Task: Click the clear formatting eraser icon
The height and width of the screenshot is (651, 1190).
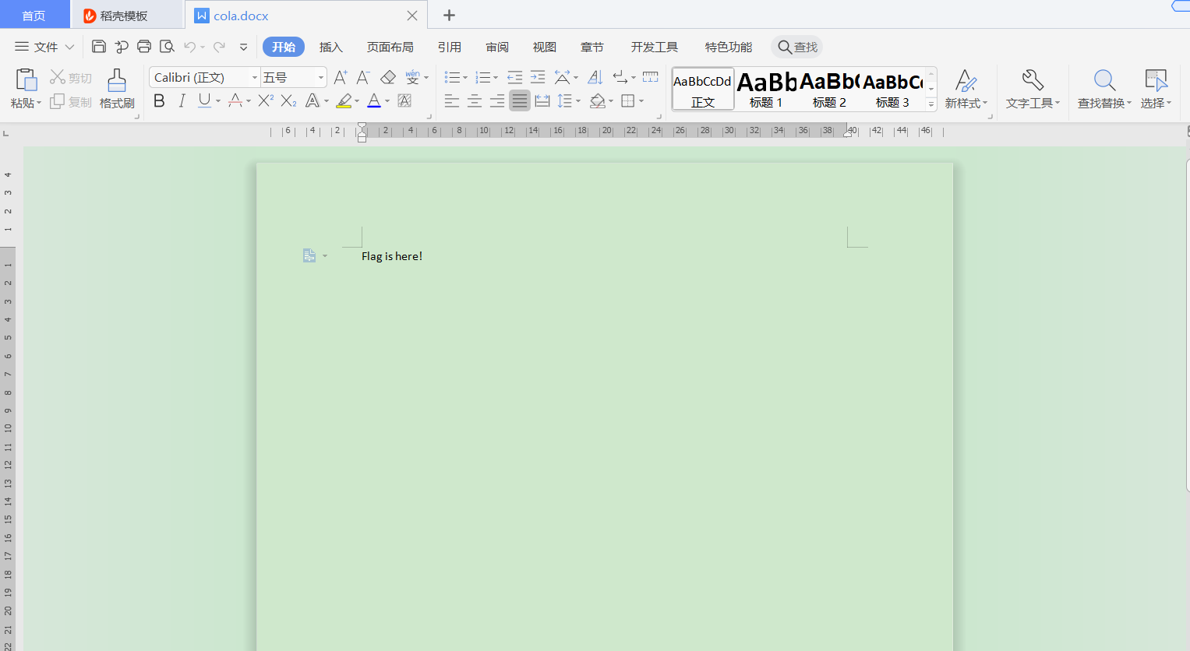Action: (388, 77)
